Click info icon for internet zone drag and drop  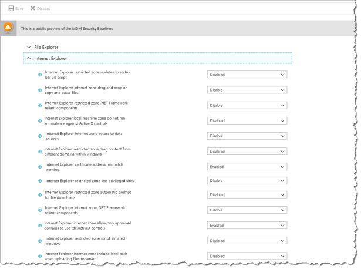40,90
